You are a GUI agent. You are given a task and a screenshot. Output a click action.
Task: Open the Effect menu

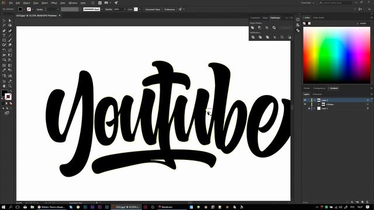54,3
